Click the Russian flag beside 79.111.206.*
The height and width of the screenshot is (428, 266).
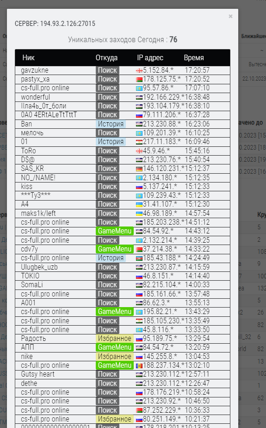(139, 115)
